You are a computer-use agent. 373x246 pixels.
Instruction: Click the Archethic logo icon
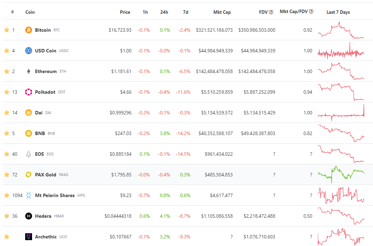coord(29,237)
